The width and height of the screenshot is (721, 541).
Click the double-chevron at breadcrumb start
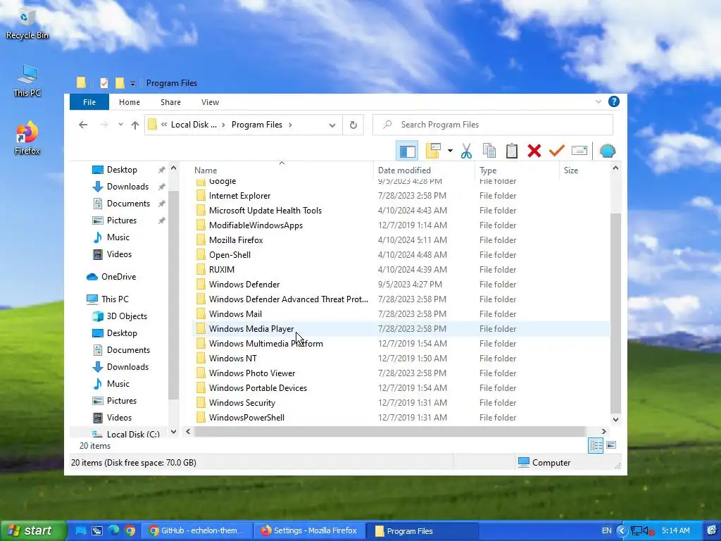coord(164,125)
